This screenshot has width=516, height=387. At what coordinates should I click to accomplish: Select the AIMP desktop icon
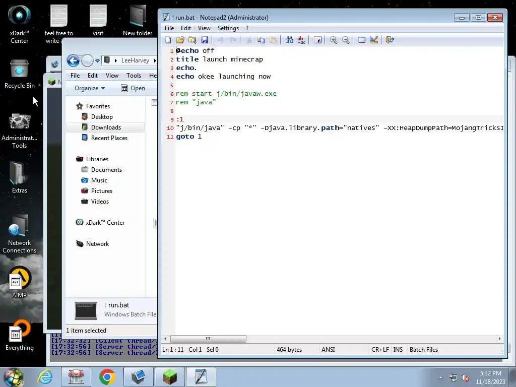(x=20, y=282)
